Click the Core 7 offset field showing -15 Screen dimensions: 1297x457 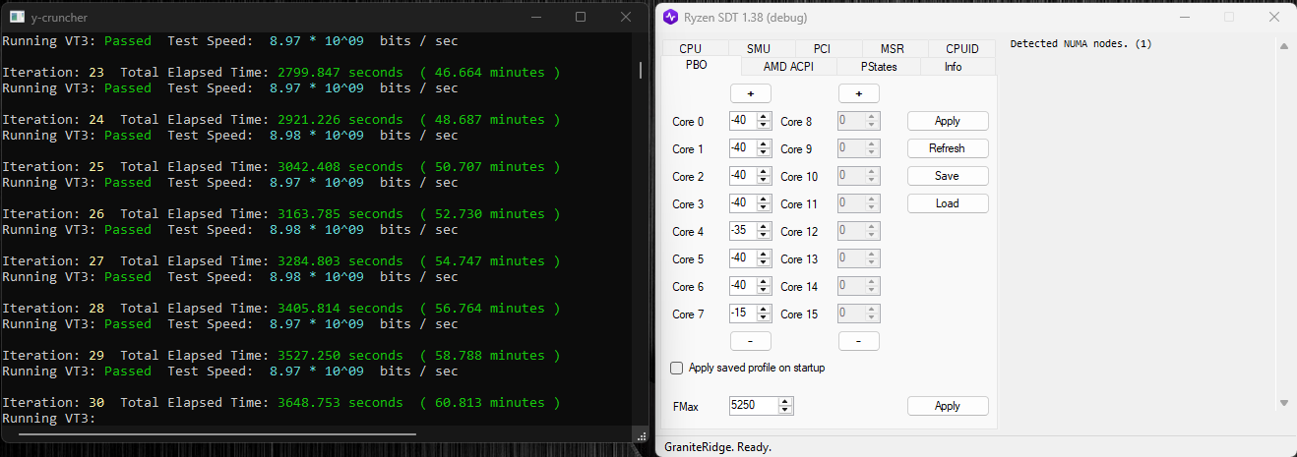point(743,314)
